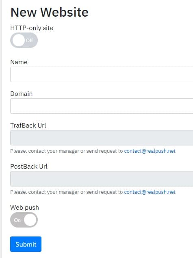Select the greyed-out PostBack Url field
The height and width of the screenshot is (258, 193).
(x=102, y=179)
